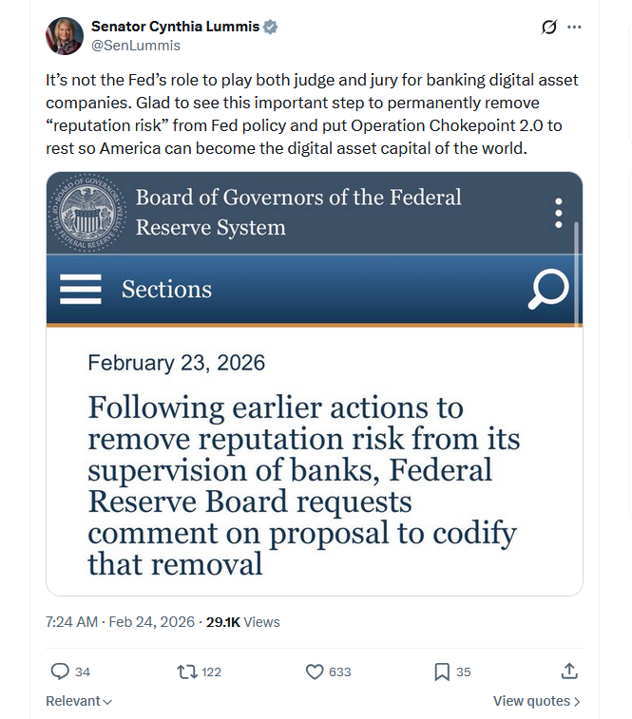Click the Senator Cynthia Lummis display name
The image size is (632, 719).
pyautogui.click(x=175, y=28)
